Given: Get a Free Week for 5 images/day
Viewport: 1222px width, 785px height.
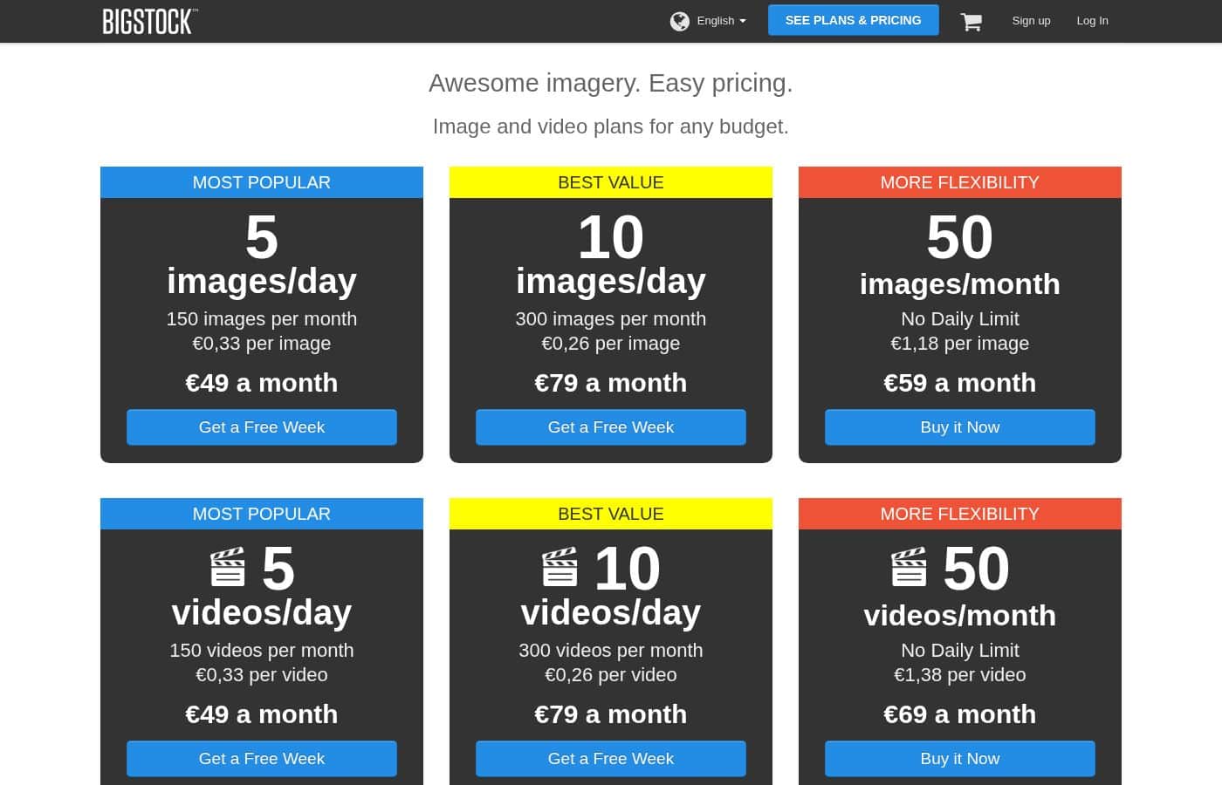Looking at the screenshot, I should pyautogui.click(x=262, y=427).
